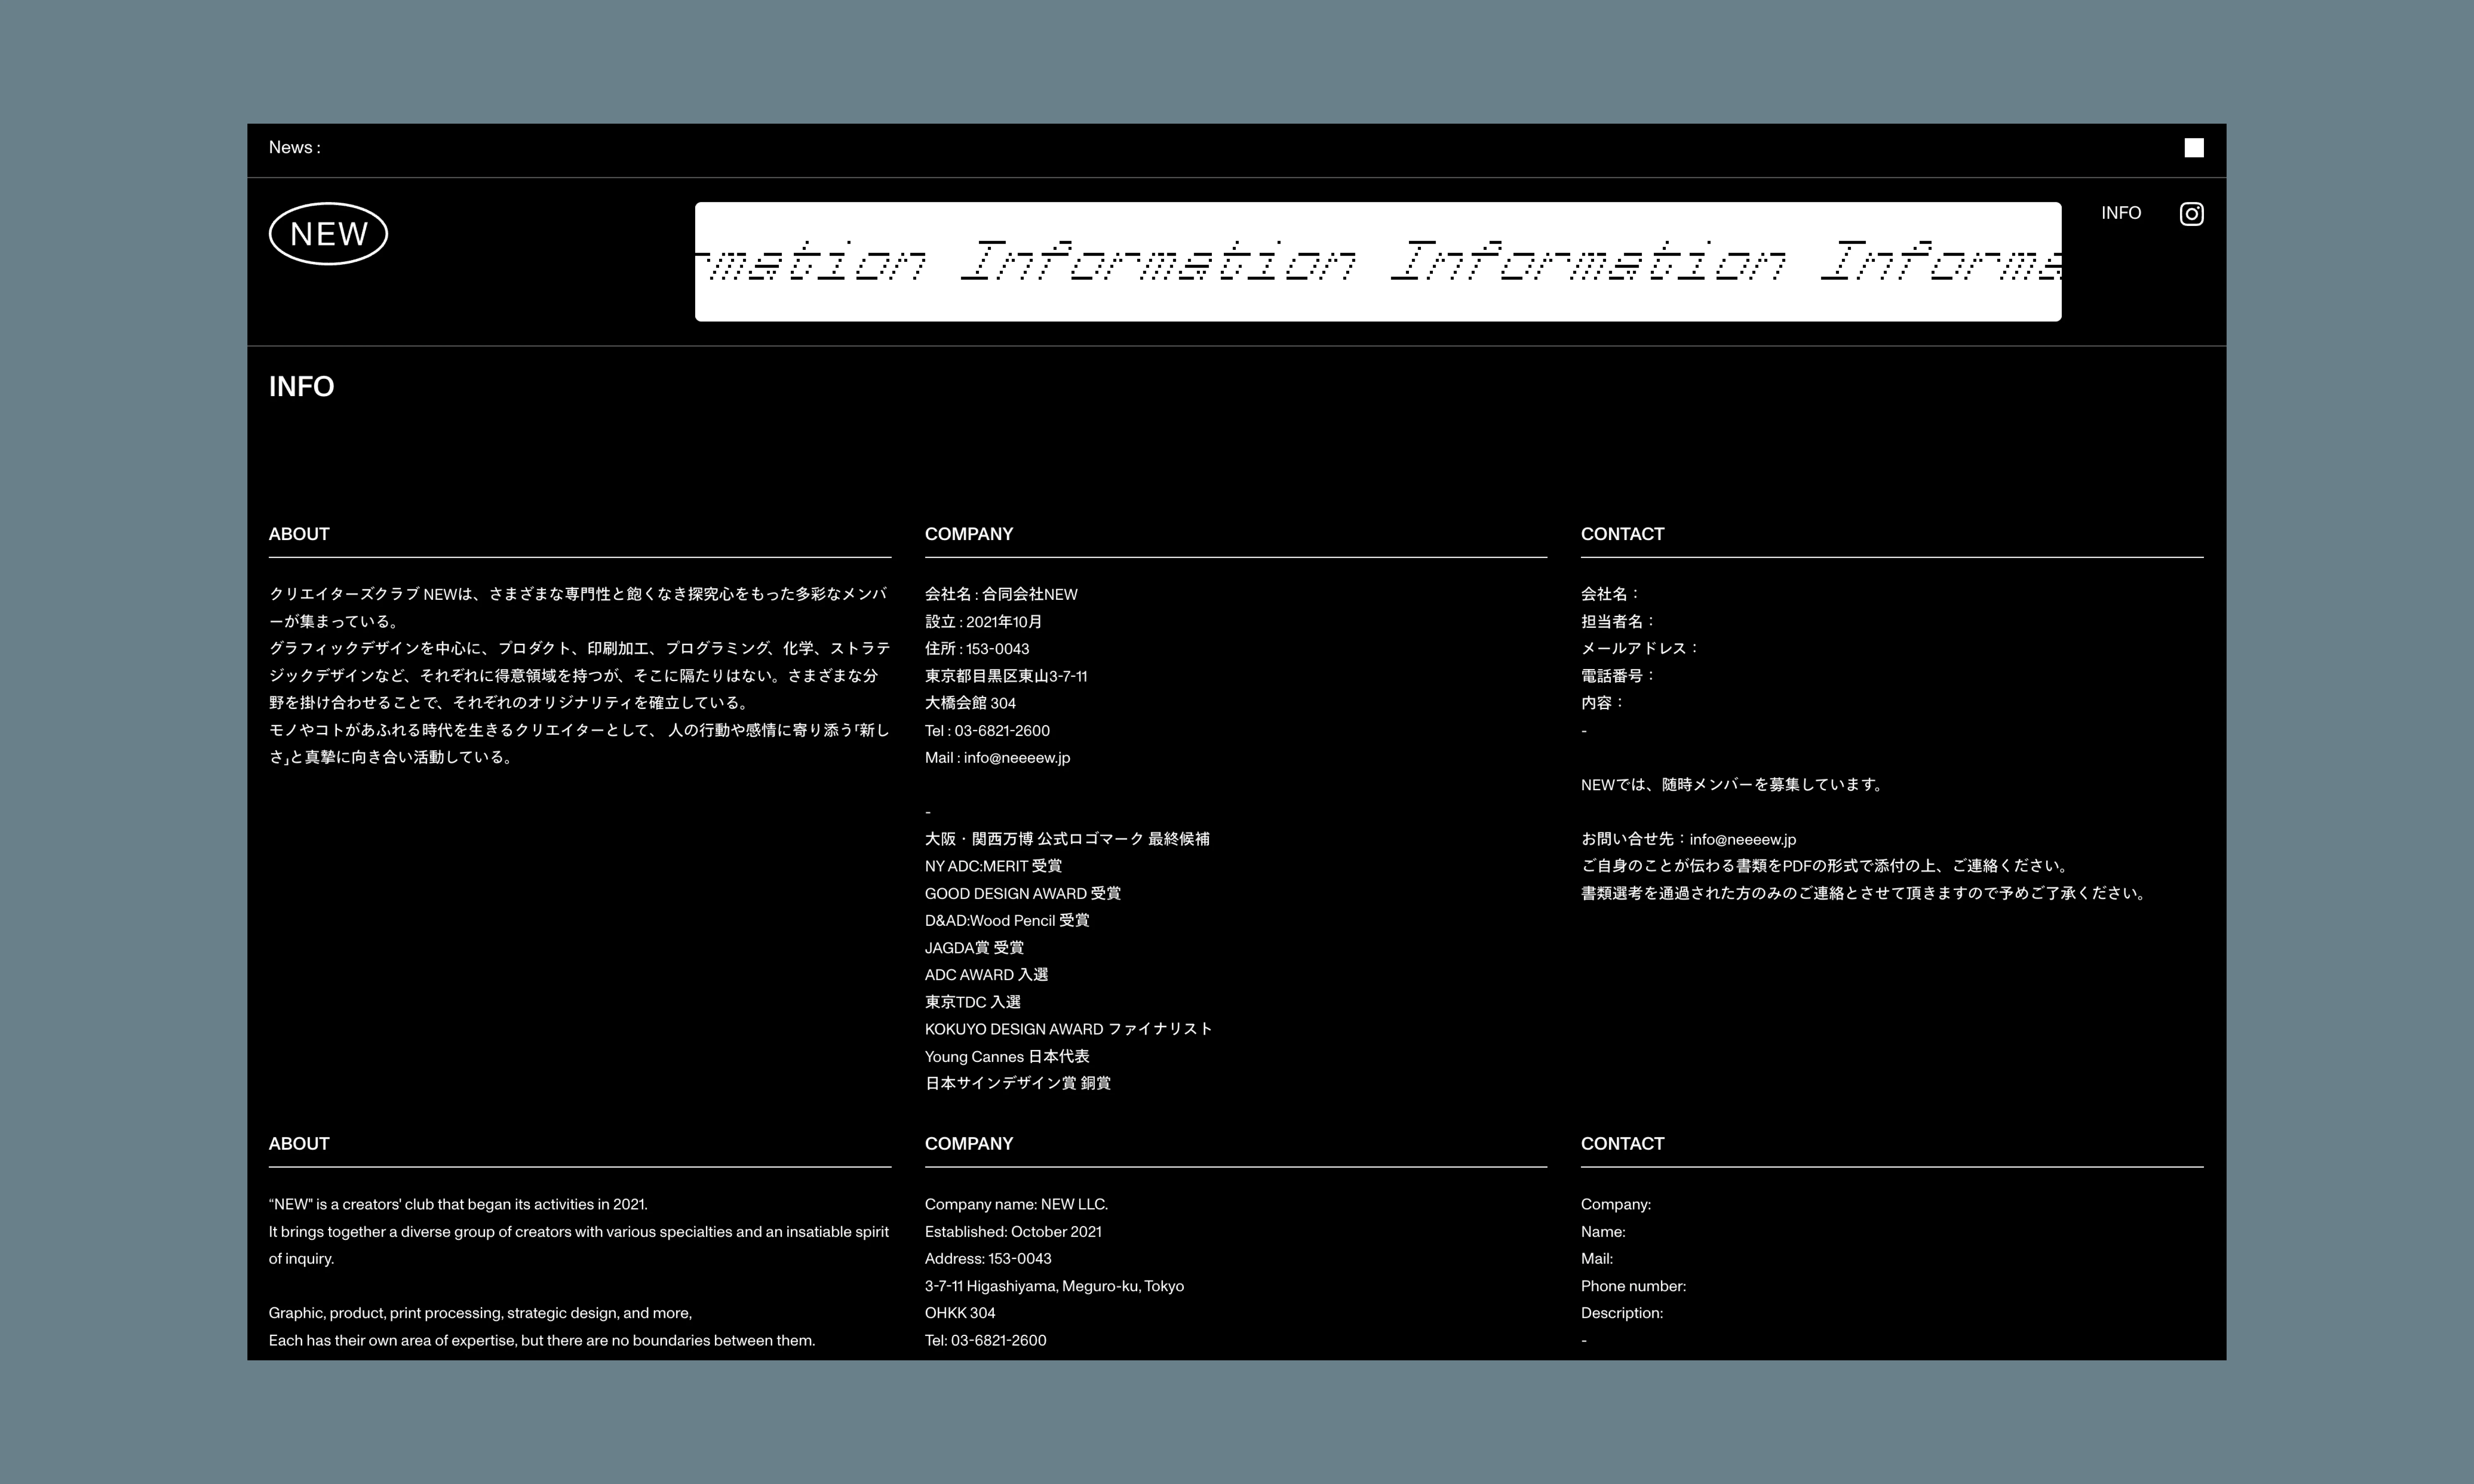Select the upper Japanese ABOUT section heading
The height and width of the screenshot is (1484, 2474).
pos(299,534)
